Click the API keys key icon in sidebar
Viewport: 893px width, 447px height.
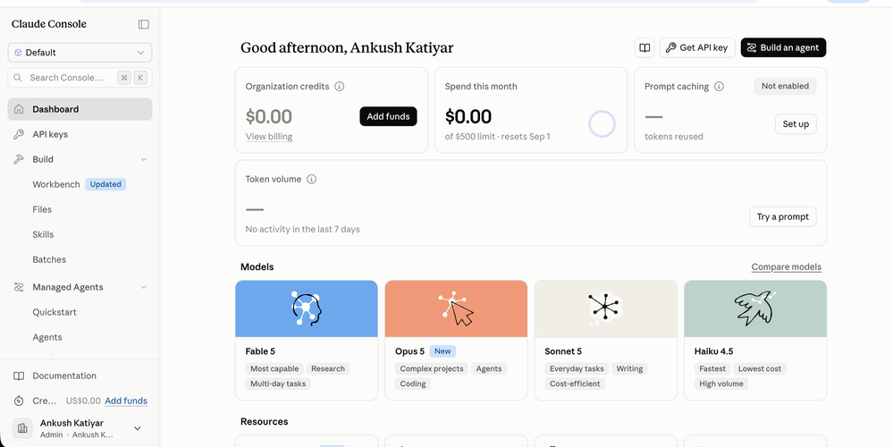(19, 134)
